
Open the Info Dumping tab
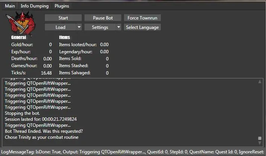35,6
